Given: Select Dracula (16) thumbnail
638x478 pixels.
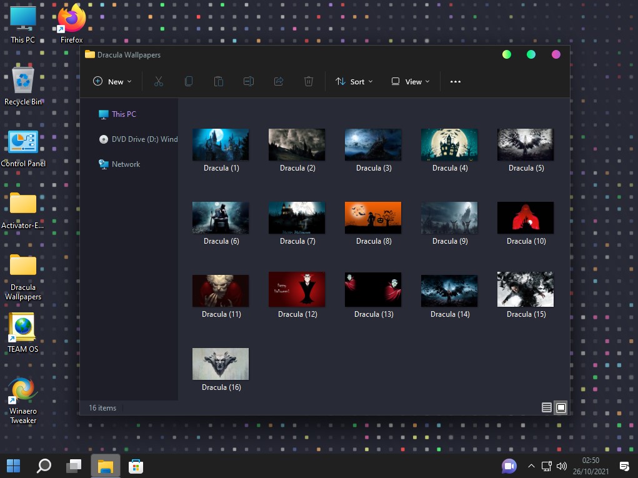Looking at the screenshot, I should (x=221, y=364).
